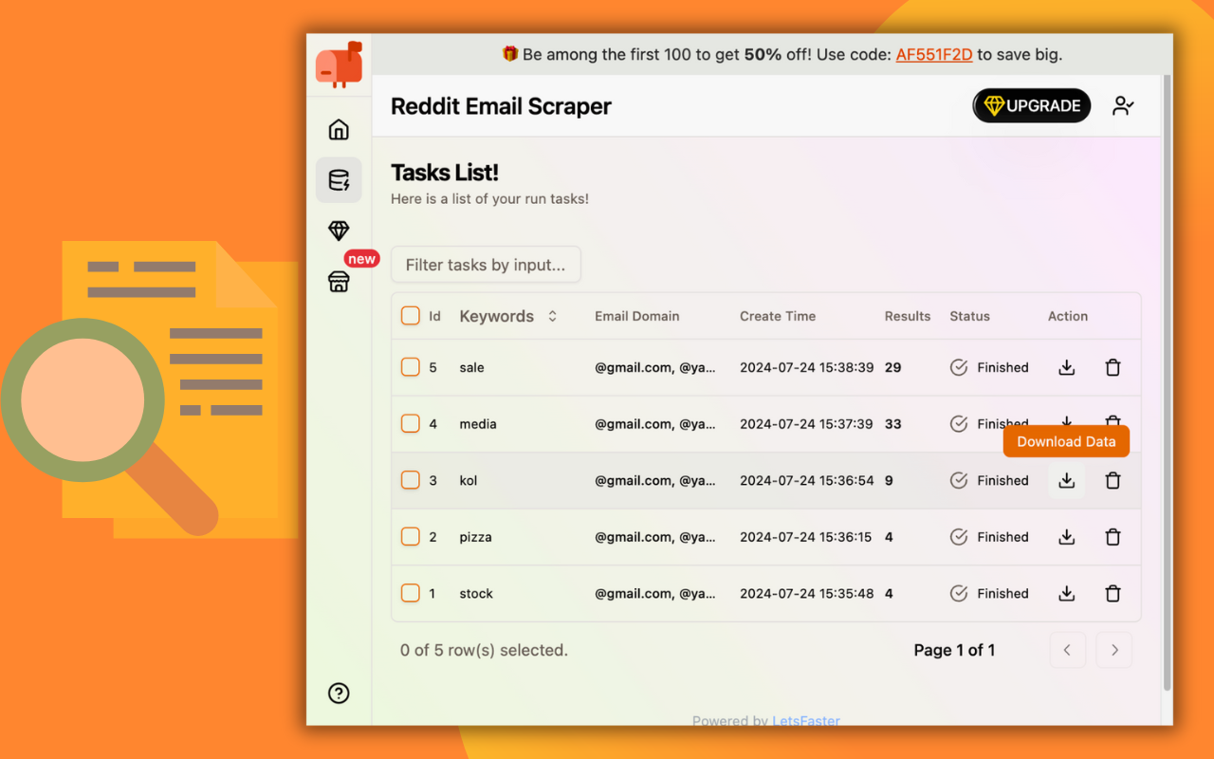Image resolution: width=1214 pixels, height=759 pixels.
Task: Delete the sale task
Action: (x=1113, y=368)
